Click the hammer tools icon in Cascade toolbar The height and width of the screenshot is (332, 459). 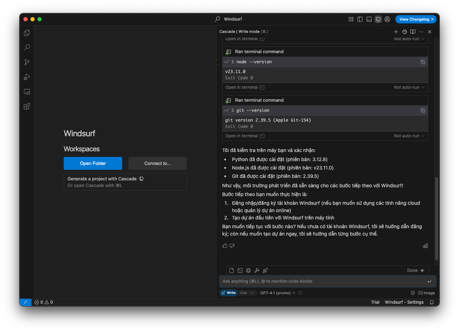[257, 270]
